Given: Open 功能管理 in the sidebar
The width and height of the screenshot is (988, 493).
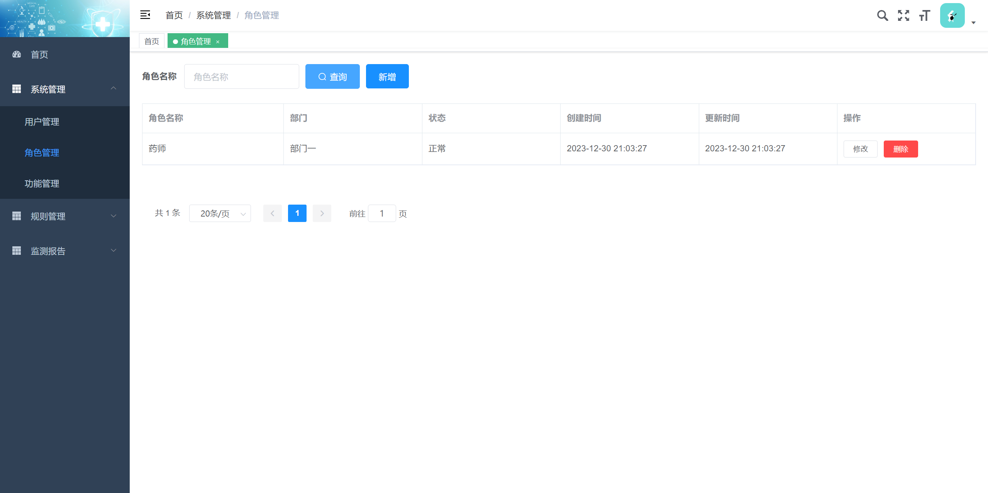Looking at the screenshot, I should (42, 183).
